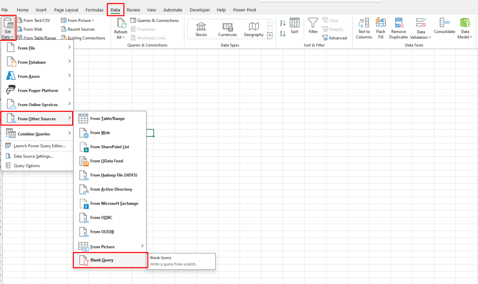Screen dimensions: 478x284
Task: Choose From Microsoft Exchange
Action: pyautogui.click(x=110, y=204)
